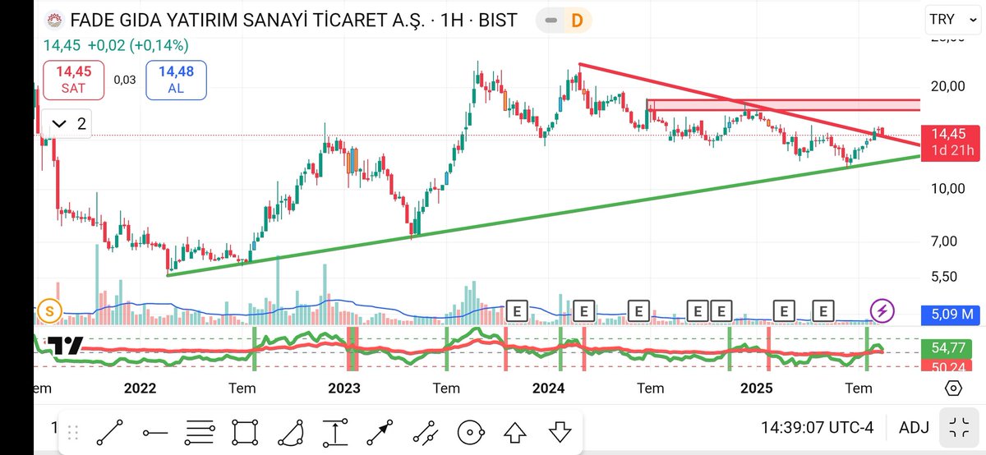
Task: Tap the orange D delayed-data badge
Action: tap(576, 21)
